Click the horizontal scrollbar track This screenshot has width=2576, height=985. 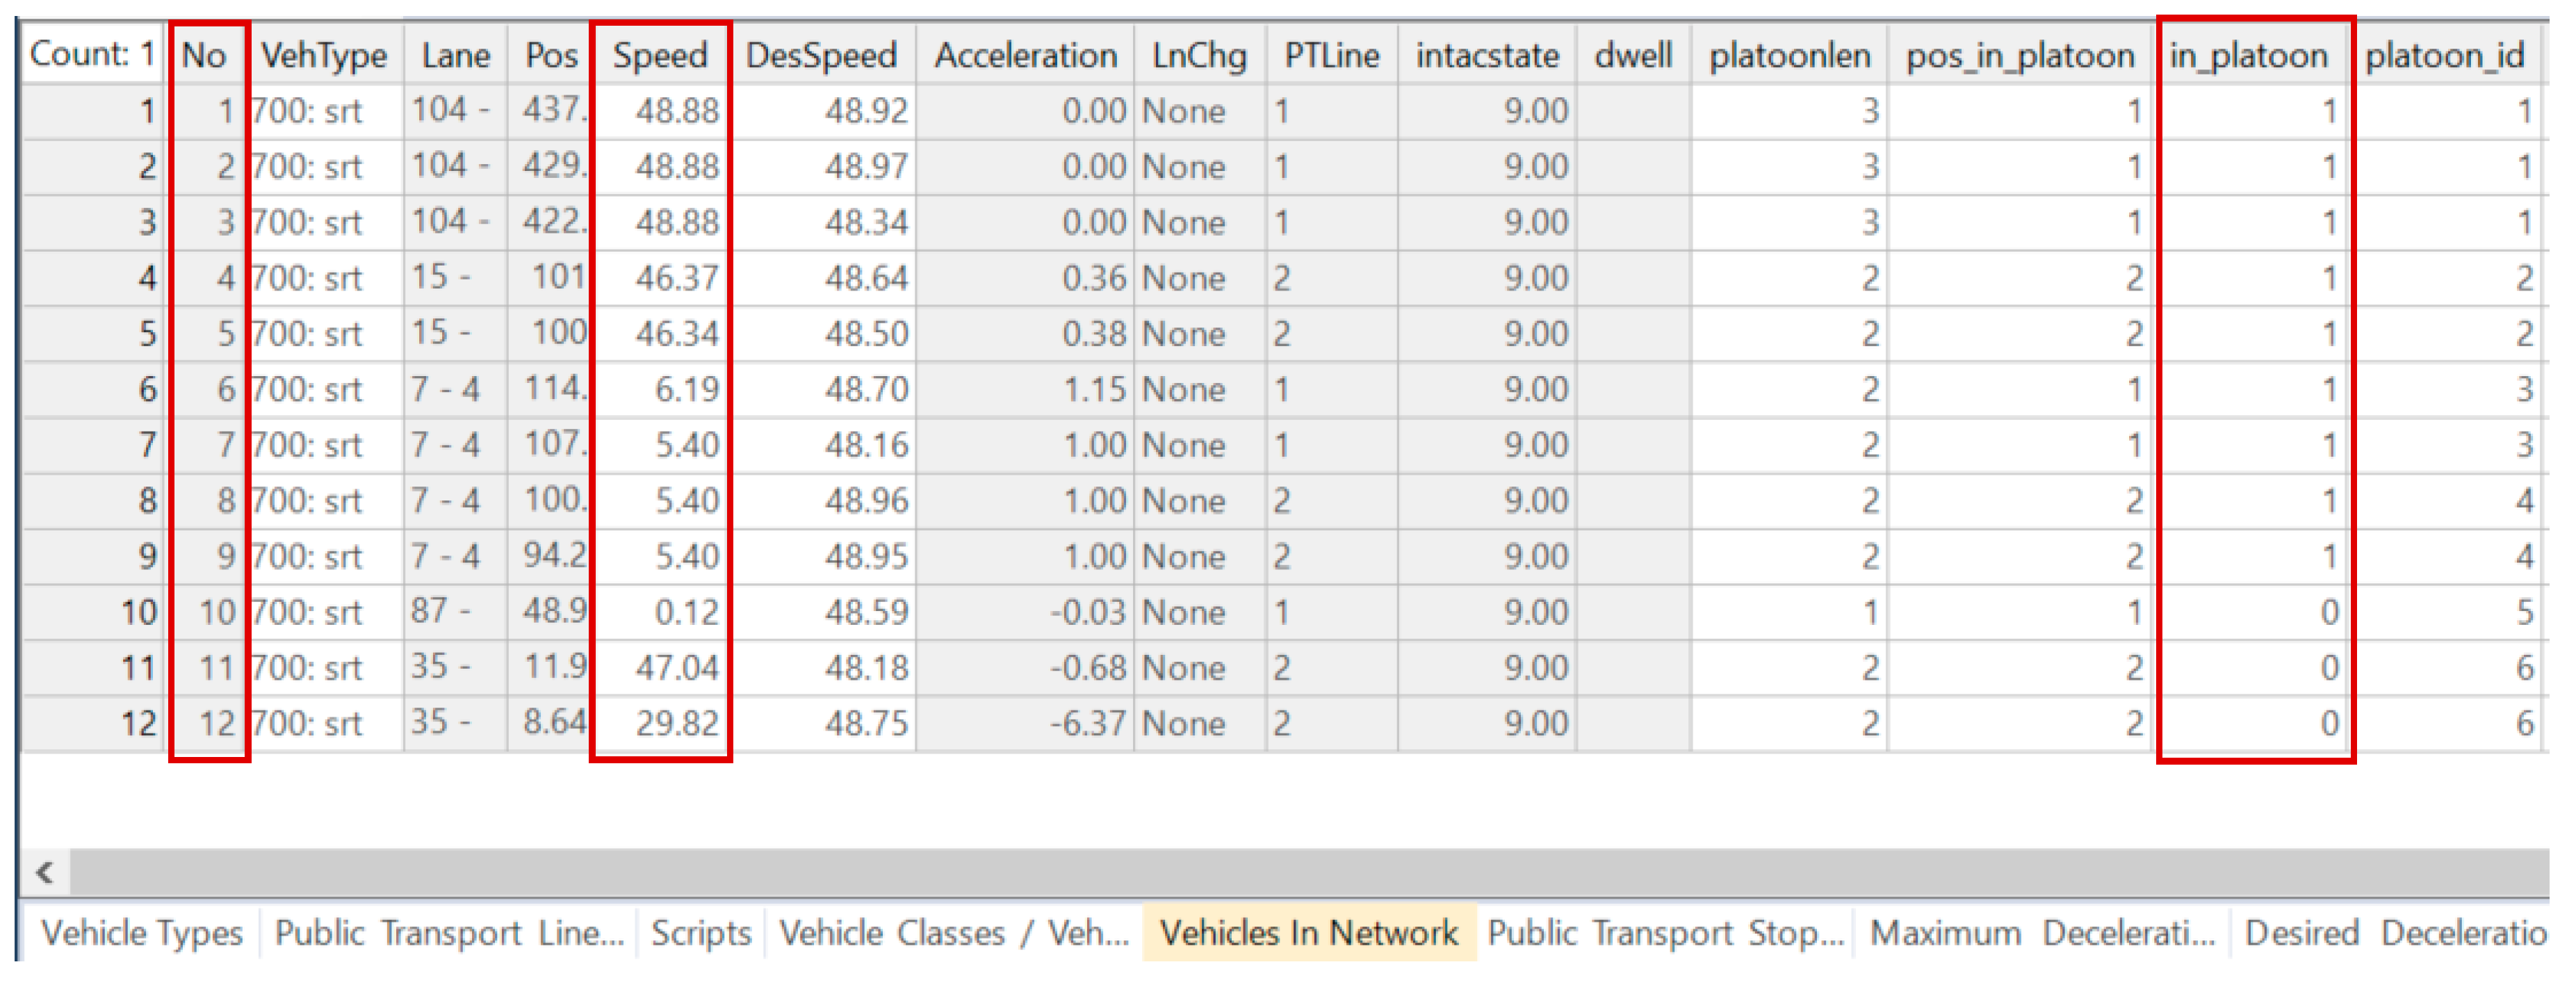pyautogui.click(x=1300, y=871)
